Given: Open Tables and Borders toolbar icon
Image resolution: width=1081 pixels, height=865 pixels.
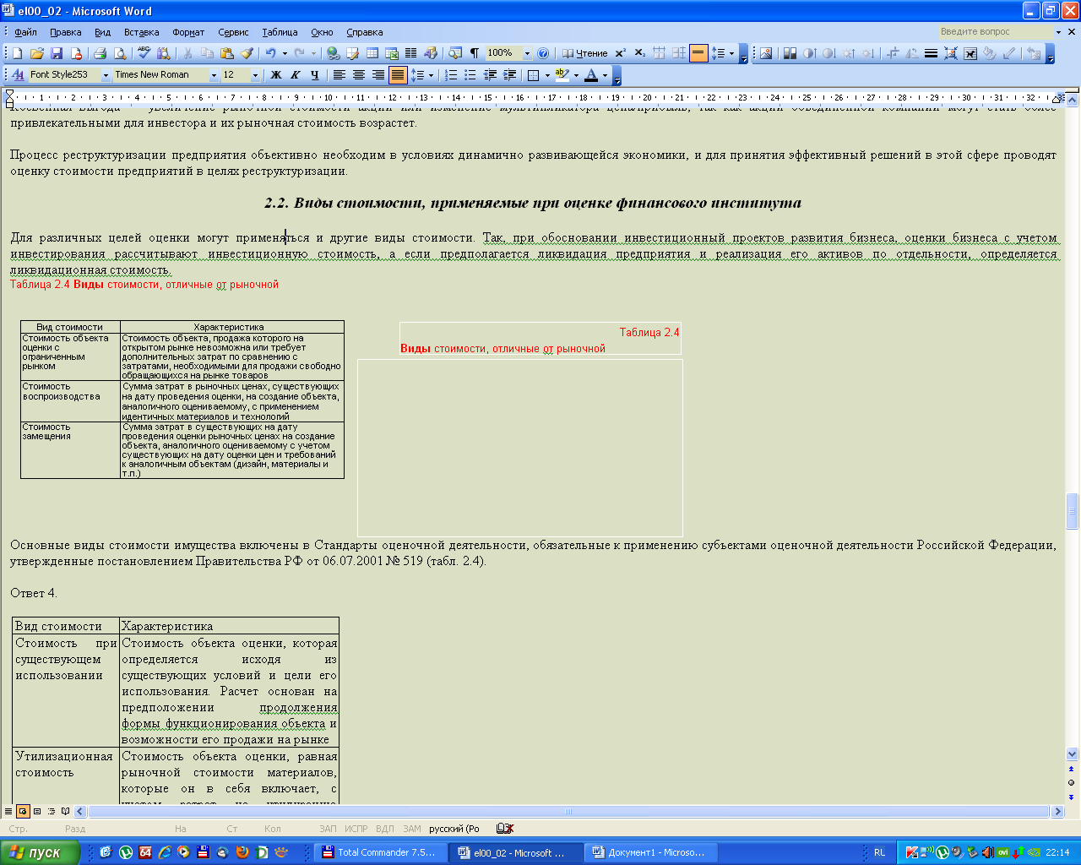Looking at the screenshot, I should [353, 53].
